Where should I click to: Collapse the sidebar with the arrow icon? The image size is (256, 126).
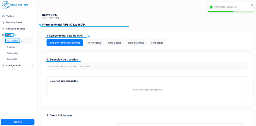37,5
